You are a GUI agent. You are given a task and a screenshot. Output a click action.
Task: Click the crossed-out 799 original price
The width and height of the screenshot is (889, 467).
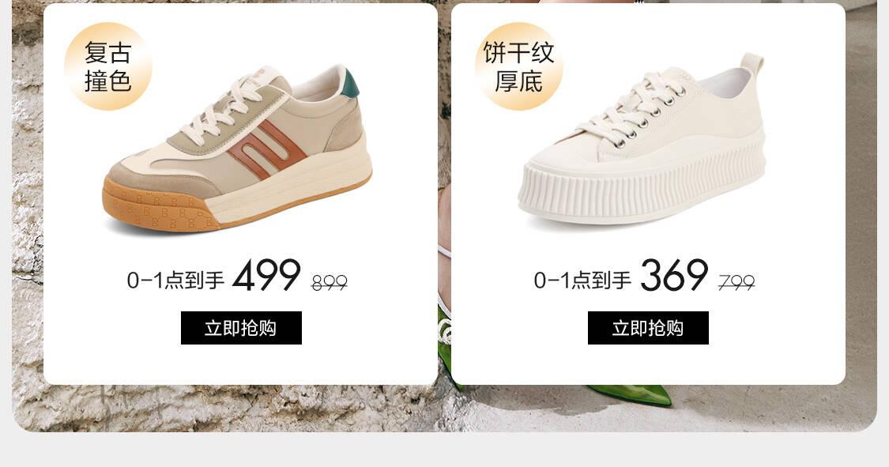(736, 282)
